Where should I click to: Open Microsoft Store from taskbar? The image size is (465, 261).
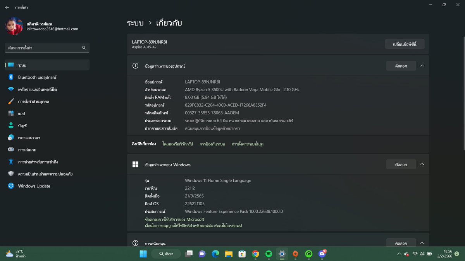[x=242, y=254]
